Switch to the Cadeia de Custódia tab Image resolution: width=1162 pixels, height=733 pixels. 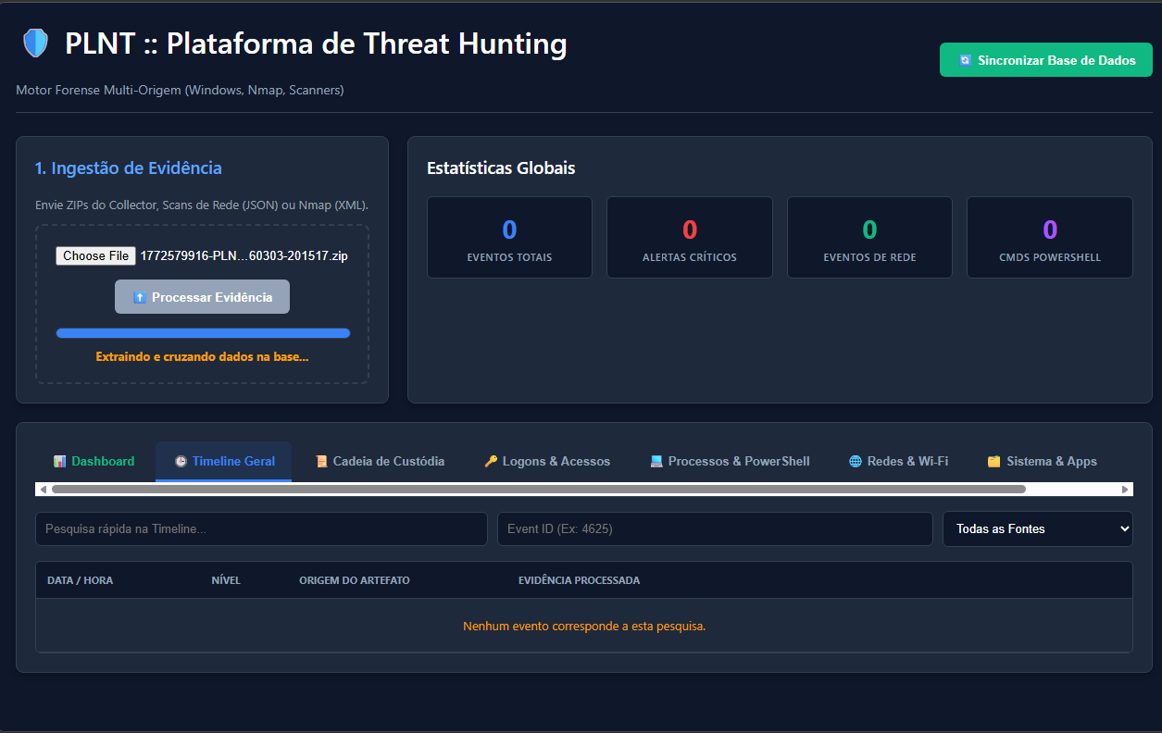click(388, 461)
